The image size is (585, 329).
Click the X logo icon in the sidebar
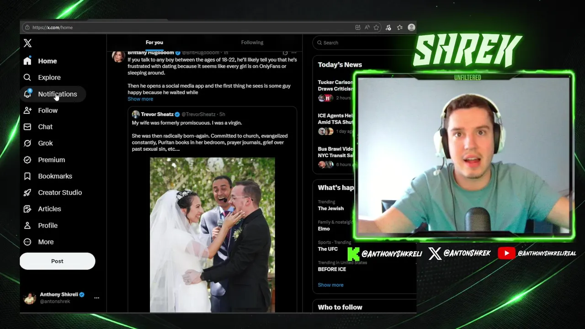point(27,43)
